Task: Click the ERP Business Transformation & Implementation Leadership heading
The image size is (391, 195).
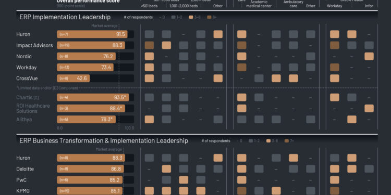Action: pos(104,141)
